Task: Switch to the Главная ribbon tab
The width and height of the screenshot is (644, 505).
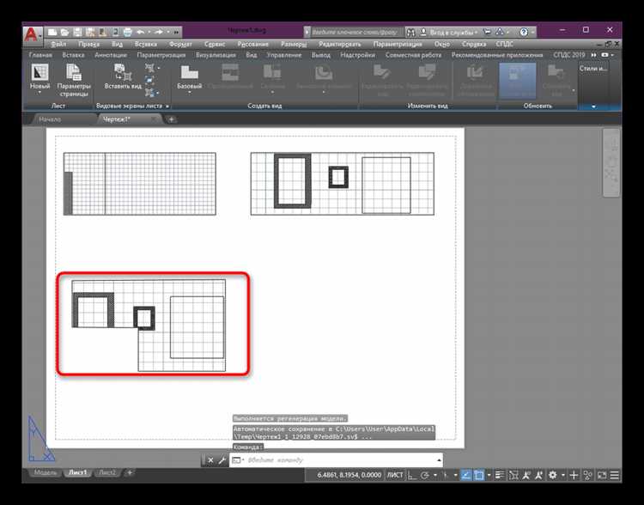Action: click(x=40, y=55)
